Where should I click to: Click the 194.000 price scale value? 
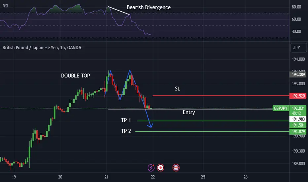pyautogui.click(x=298, y=59)
